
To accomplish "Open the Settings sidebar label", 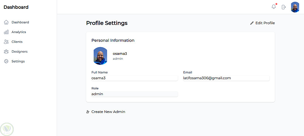I will 18,61.
